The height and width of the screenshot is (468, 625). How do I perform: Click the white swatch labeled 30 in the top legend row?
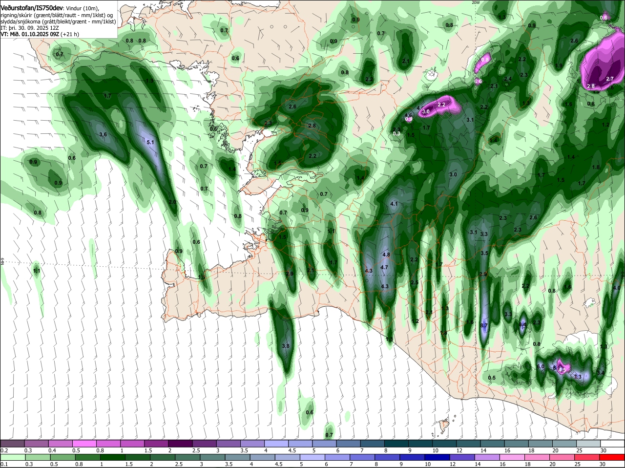pos(612,444)
